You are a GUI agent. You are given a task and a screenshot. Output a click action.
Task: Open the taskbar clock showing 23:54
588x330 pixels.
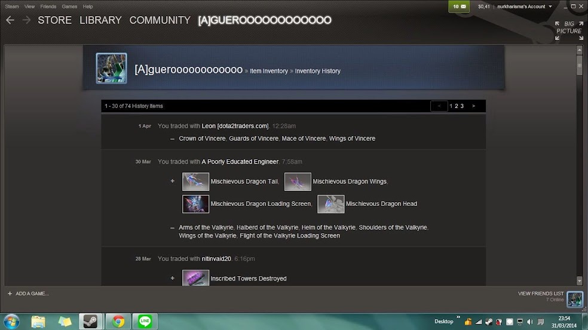[x=564, y=322]
